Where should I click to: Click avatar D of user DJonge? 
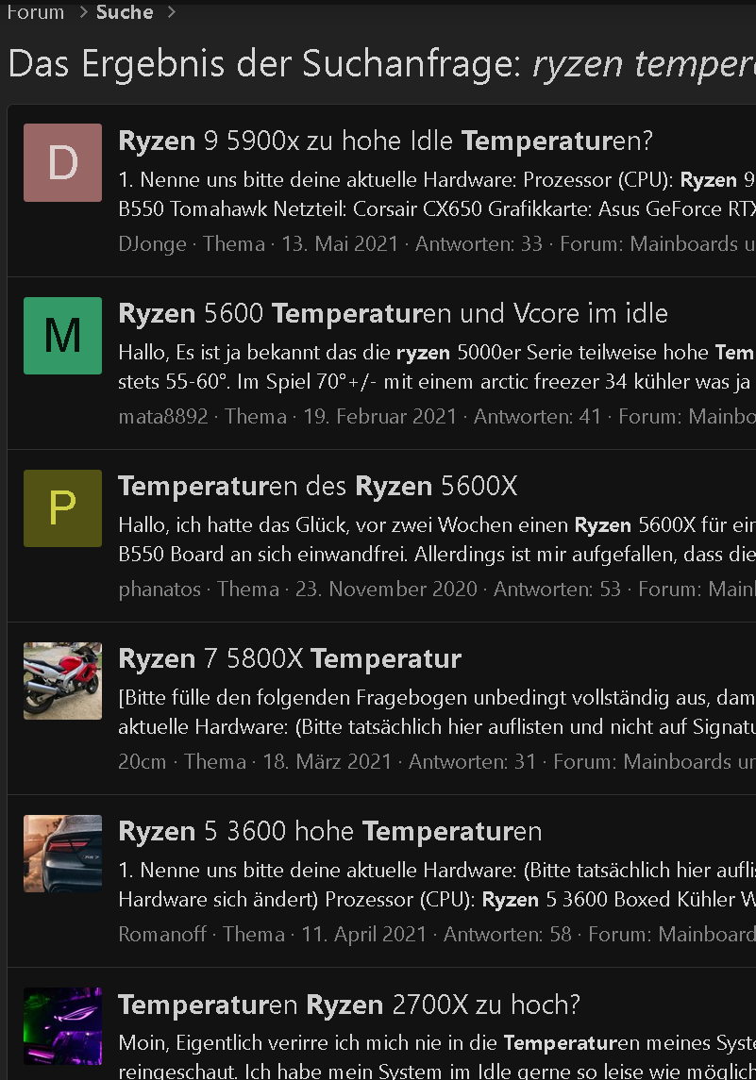click(x=62, y=162)
